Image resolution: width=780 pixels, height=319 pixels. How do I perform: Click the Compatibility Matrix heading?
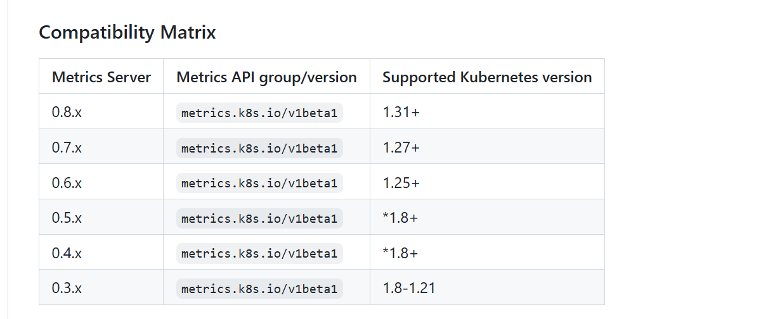(127, 32)
